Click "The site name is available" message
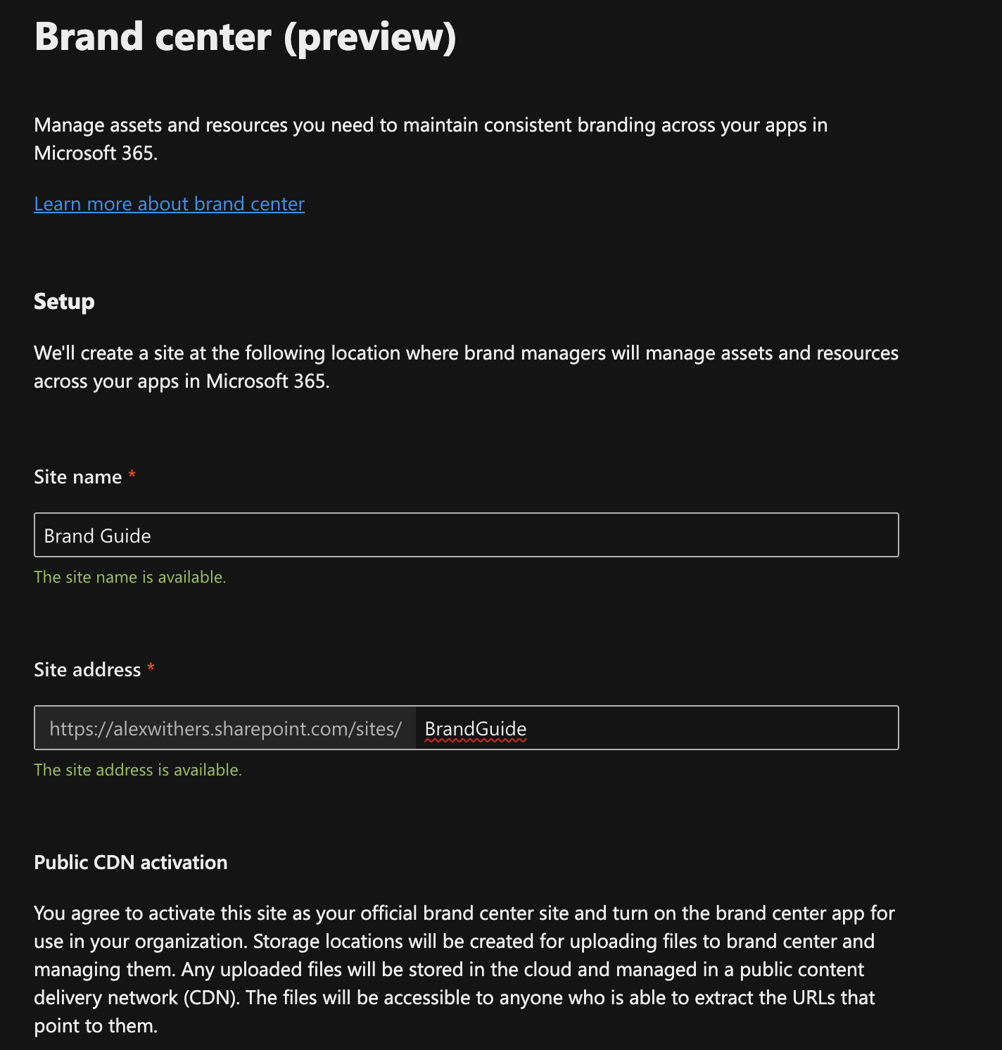The width and height of the screenshot is (1002, 1050). (129, 576)
